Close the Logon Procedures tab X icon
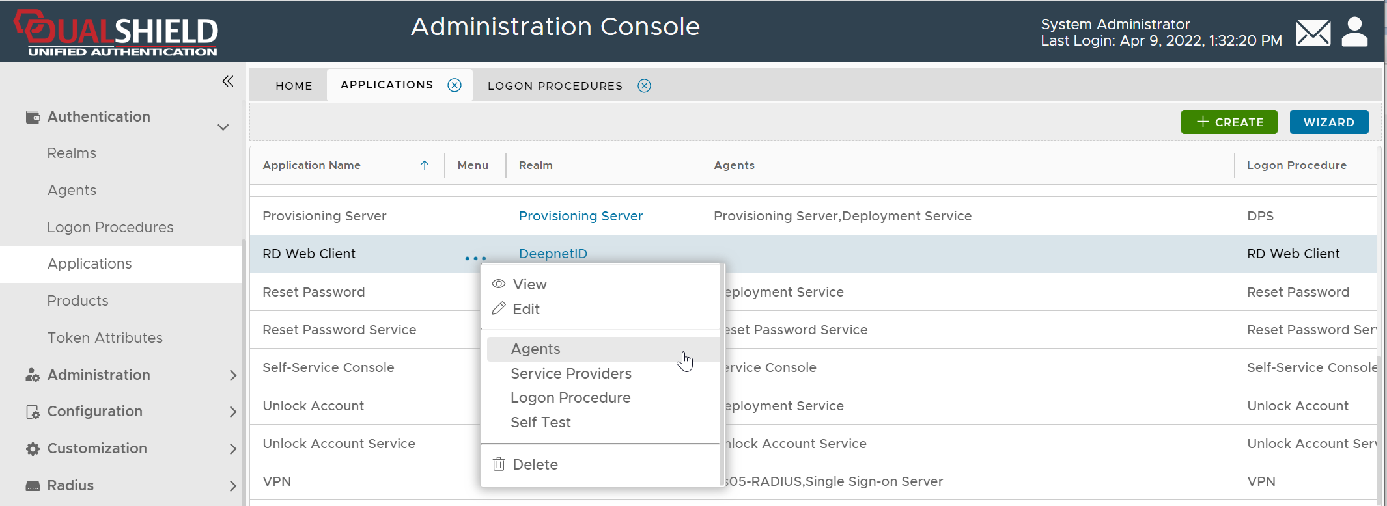The width and height of the screenshot is (1387, 506). pos(644,86)
